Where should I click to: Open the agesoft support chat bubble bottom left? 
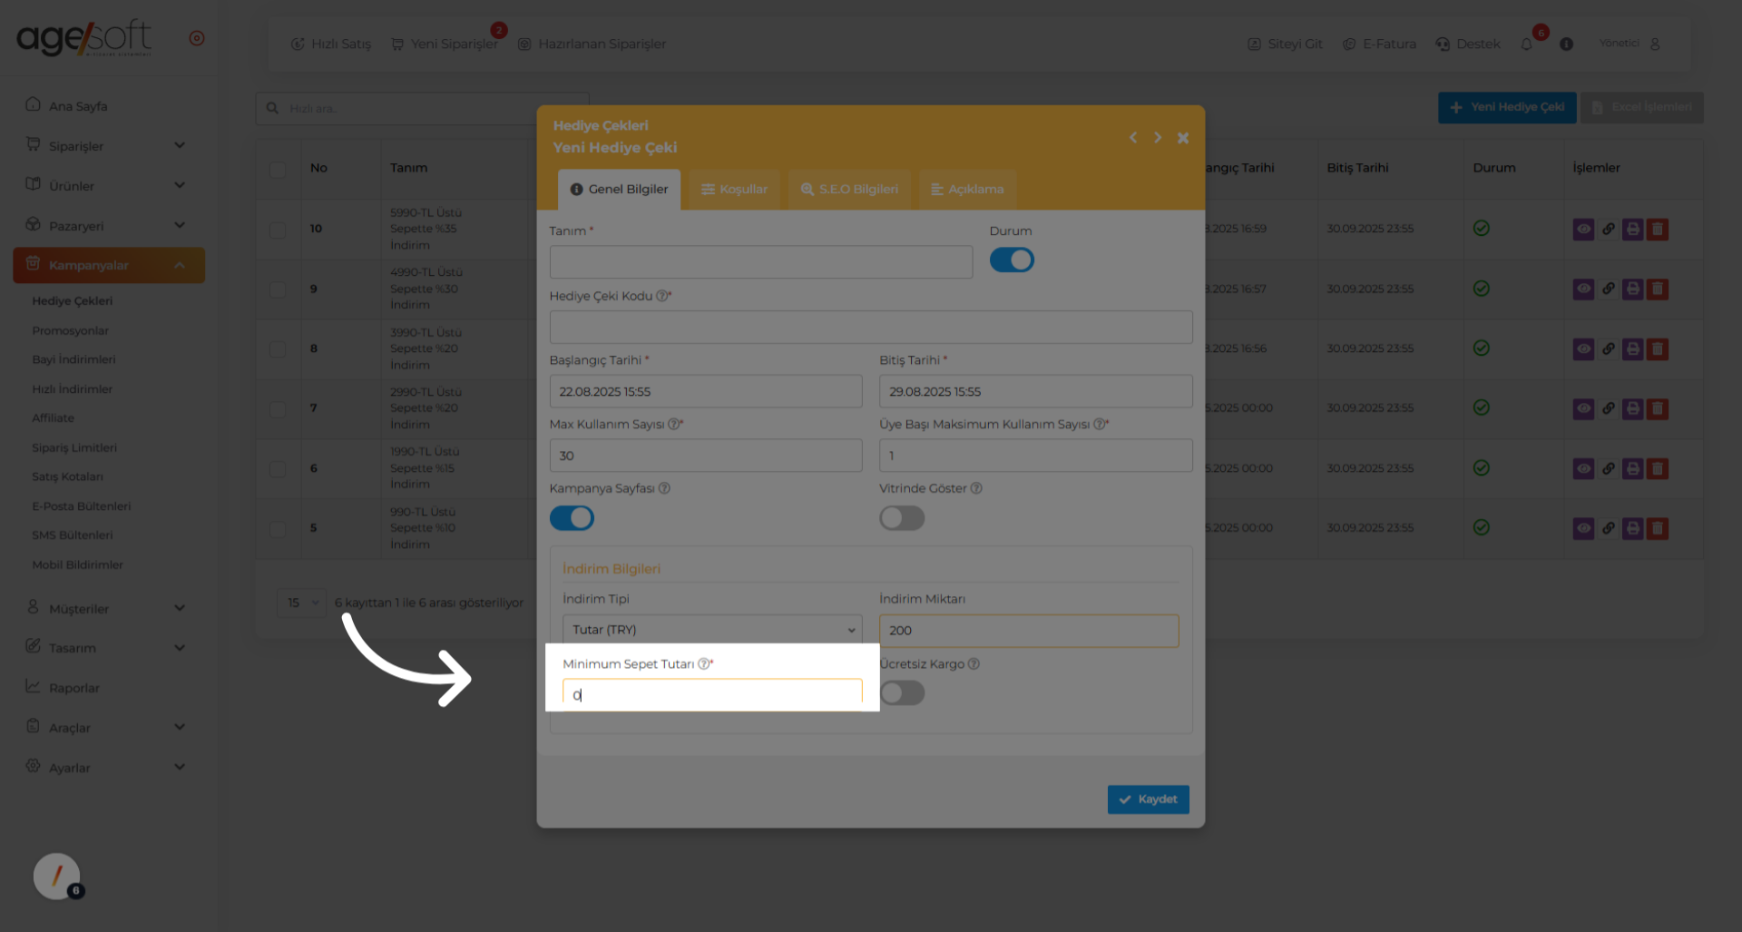click(x=56, y=877)
